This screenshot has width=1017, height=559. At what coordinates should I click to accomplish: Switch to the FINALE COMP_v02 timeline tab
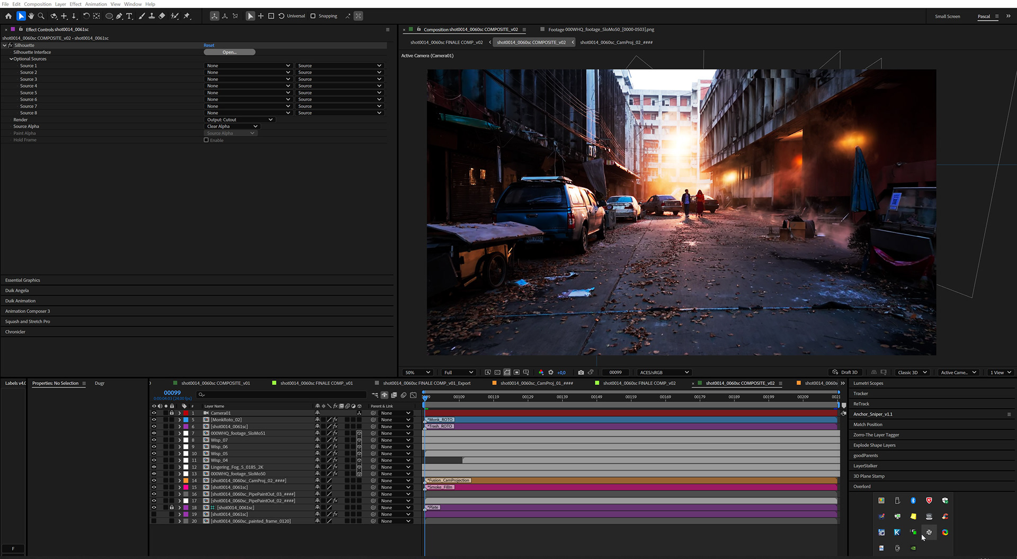(x=638, y=383)
